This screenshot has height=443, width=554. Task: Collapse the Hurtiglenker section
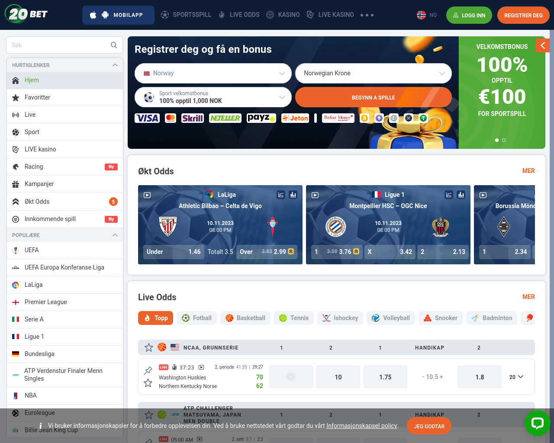[x=115, y=65]
